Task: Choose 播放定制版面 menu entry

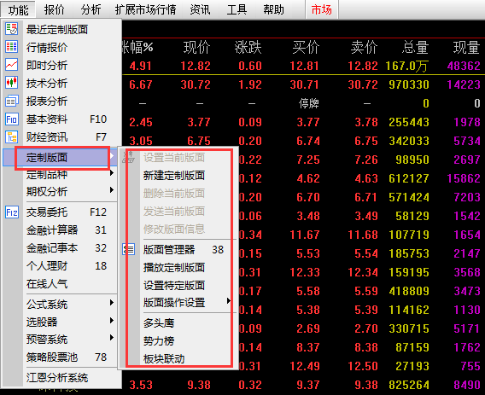Action: (174, 268)
